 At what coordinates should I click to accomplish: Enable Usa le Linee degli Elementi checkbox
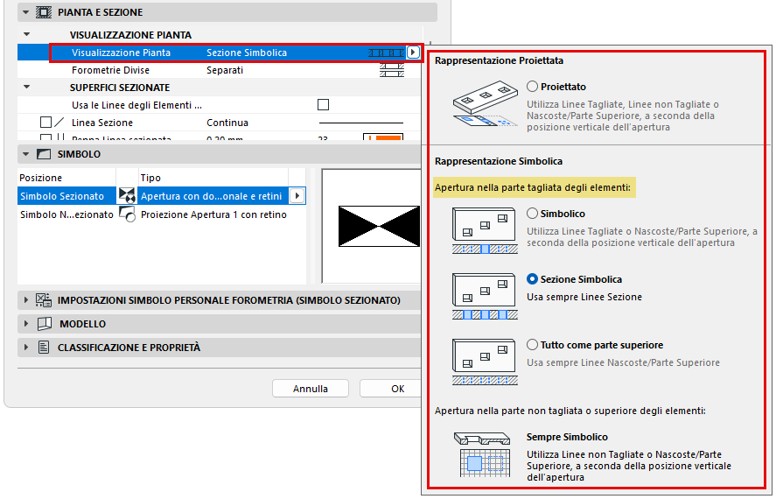(323, 104)
